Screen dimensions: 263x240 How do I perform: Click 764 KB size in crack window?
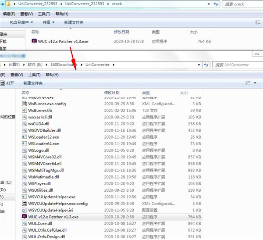204,41
